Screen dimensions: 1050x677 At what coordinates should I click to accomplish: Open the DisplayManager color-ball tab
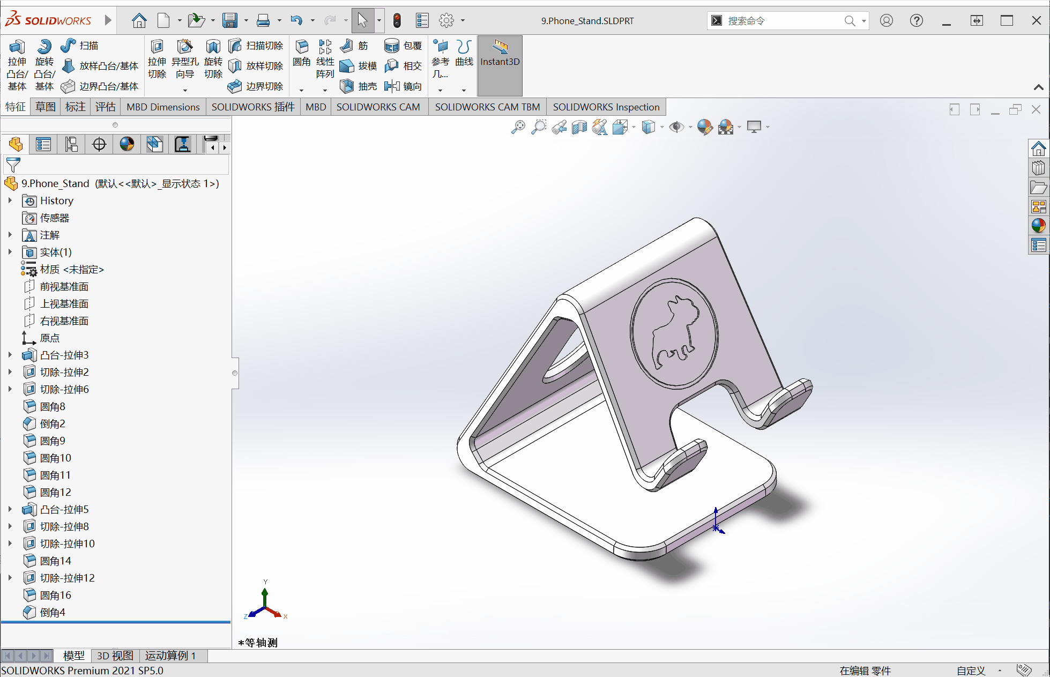(x=127, y=144)
